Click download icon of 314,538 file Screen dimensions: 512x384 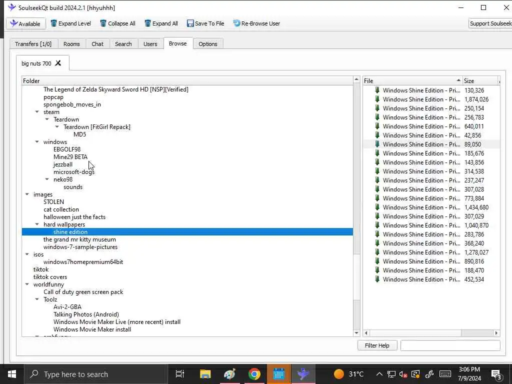[377, 171]
